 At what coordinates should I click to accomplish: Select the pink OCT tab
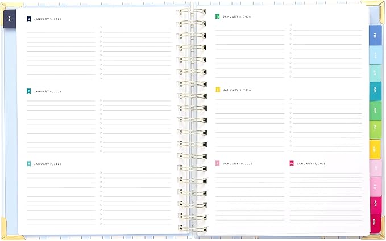(375, 187)
